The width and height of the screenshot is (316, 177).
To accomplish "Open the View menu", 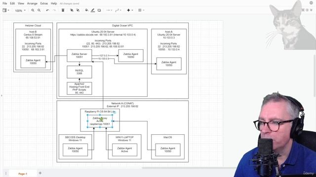I will [x=21, y=3].
